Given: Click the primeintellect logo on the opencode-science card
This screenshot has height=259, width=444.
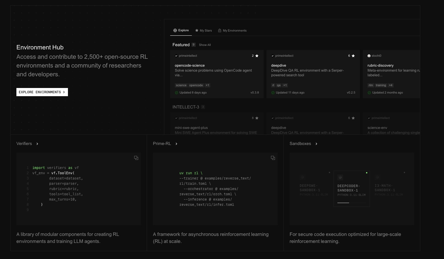Looking at the screenshot, I should pos(176,56).
